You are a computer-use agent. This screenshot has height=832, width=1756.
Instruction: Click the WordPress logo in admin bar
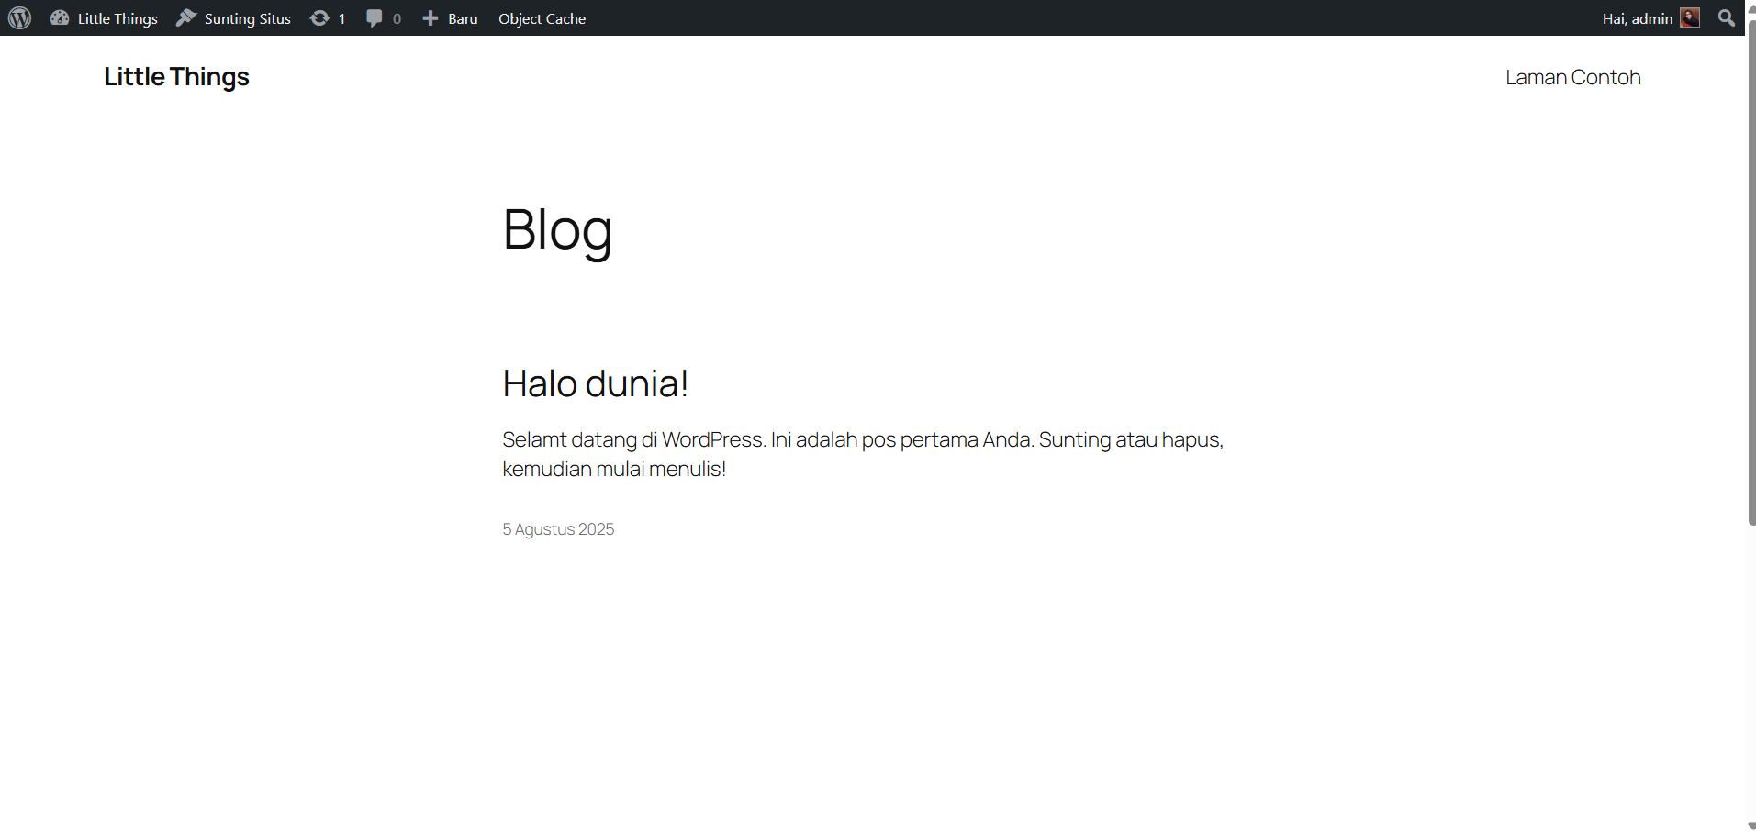(19, 18)
